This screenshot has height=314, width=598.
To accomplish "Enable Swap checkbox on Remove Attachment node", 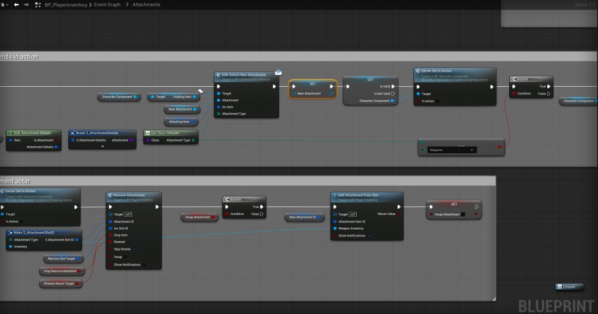I will [x=125, y=256].
